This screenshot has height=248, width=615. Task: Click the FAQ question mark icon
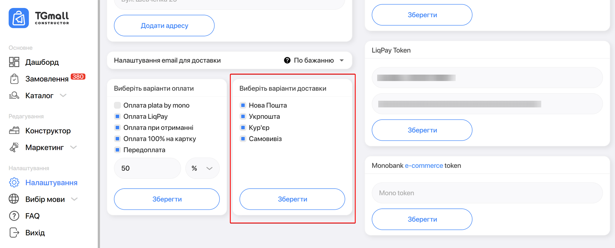click(x=14, y=216)
